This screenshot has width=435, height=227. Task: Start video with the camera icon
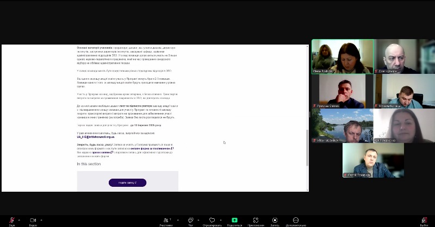point(33,220)
